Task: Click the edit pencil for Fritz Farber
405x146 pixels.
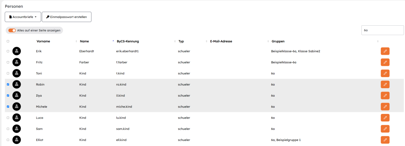Action: pyautogui.click(x=385, y=62)
